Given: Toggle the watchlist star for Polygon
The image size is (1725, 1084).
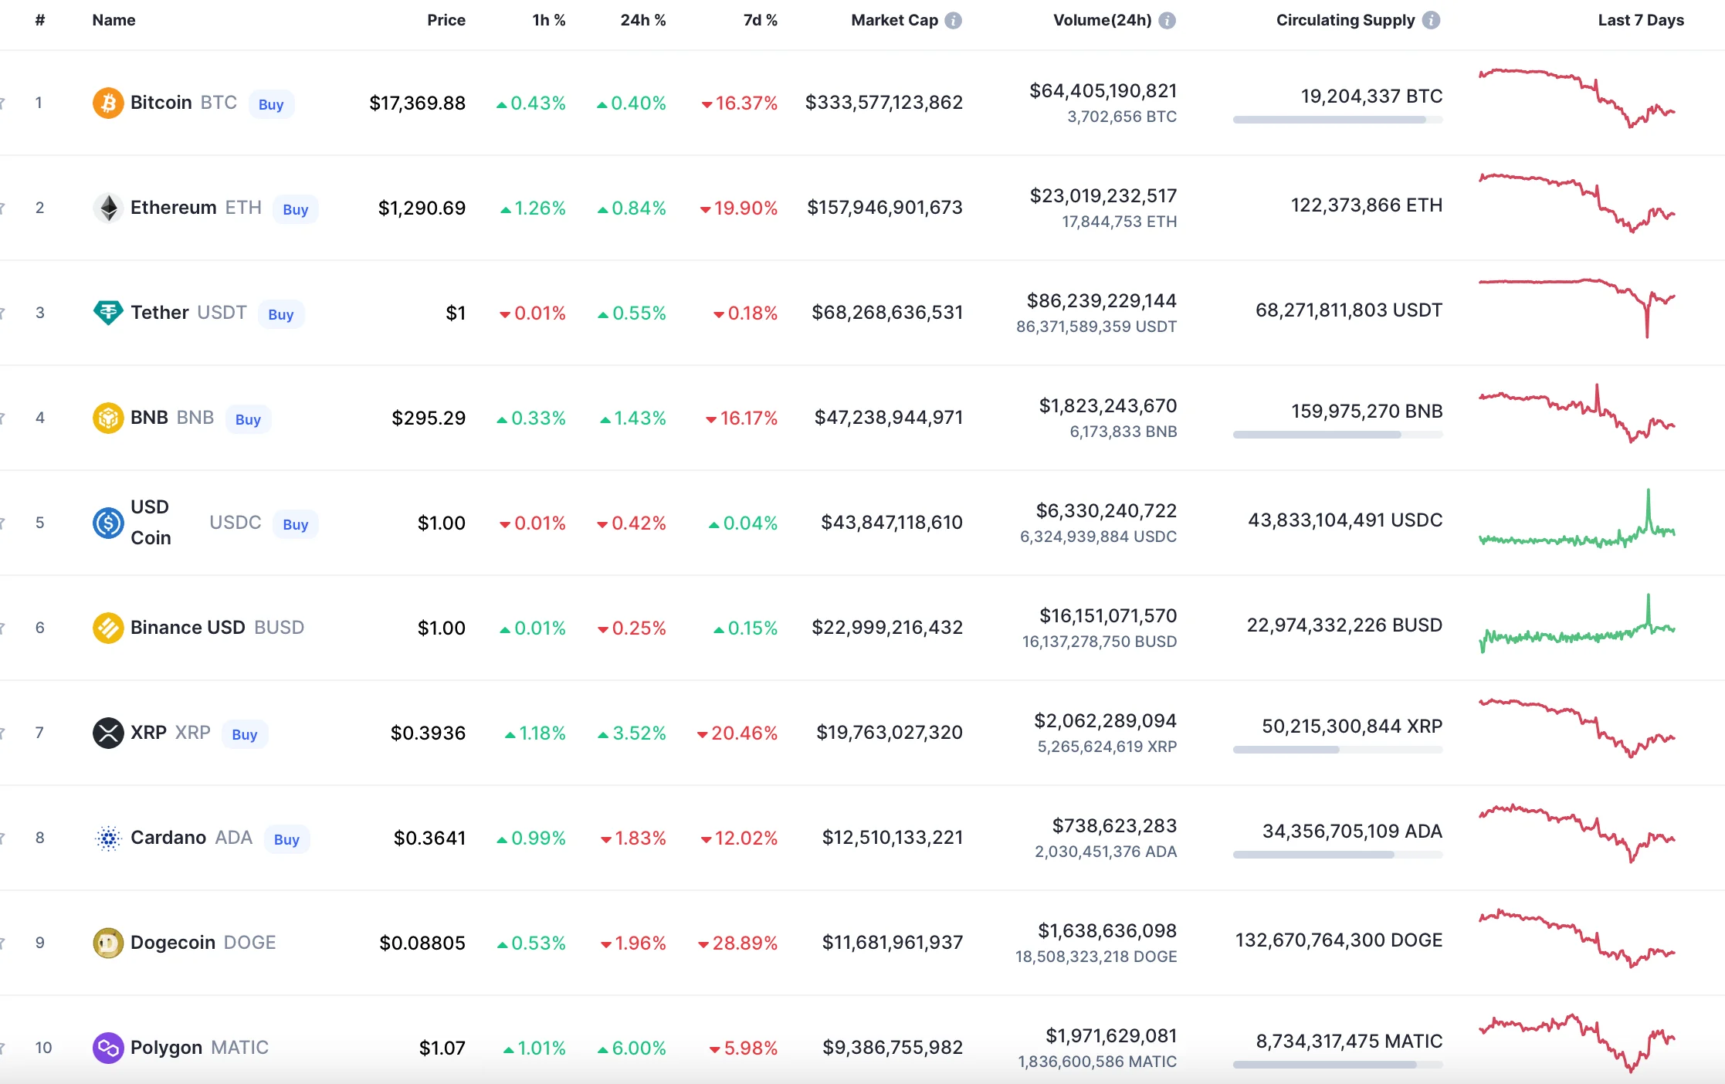Looking at the screenshot, I should (3, 1048).
